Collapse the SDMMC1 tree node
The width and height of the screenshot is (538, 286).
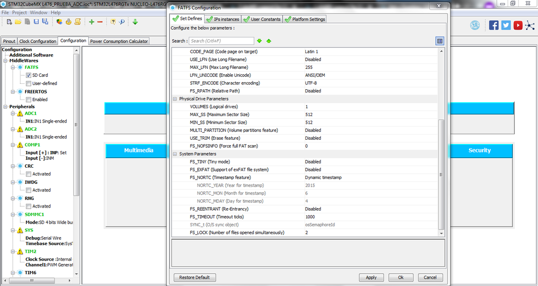[13, 215]
